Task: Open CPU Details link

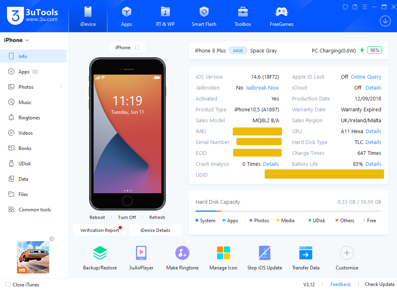Action: click(x=373, y=131)
